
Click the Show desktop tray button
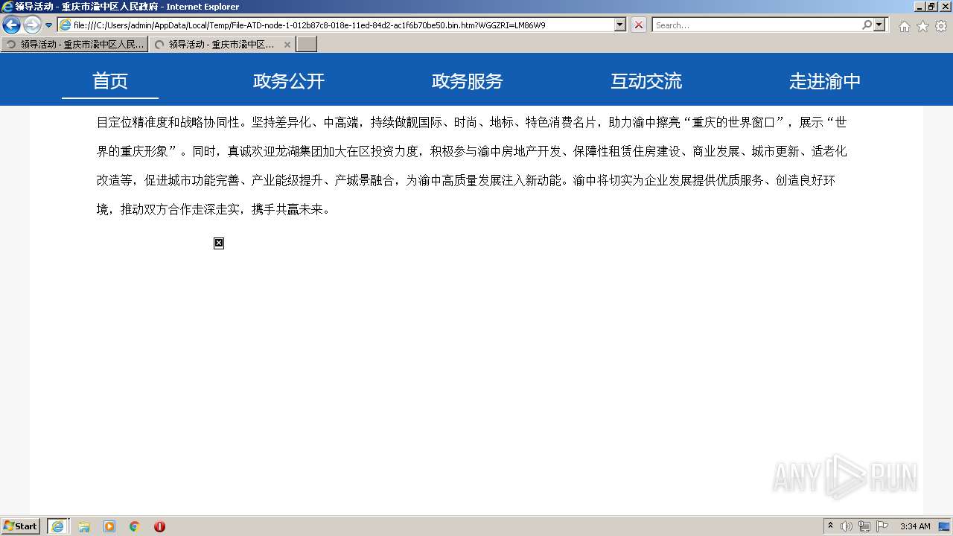[x=946, y=526]
